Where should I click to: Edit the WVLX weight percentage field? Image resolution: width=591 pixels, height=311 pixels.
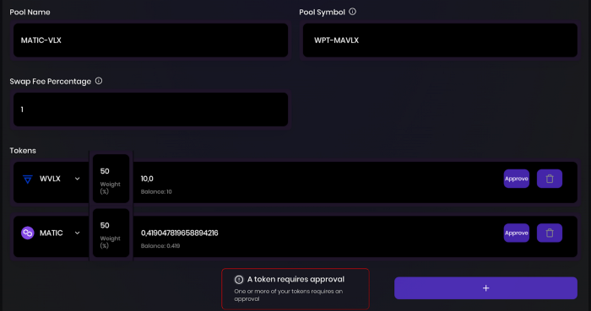(x=111, y=179)
